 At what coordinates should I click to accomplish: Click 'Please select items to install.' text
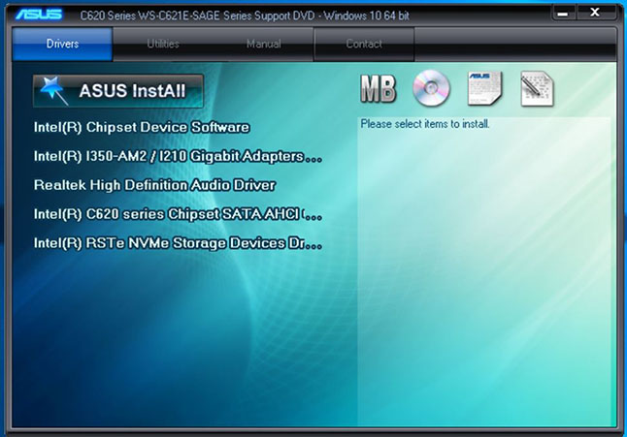point(425,124)
